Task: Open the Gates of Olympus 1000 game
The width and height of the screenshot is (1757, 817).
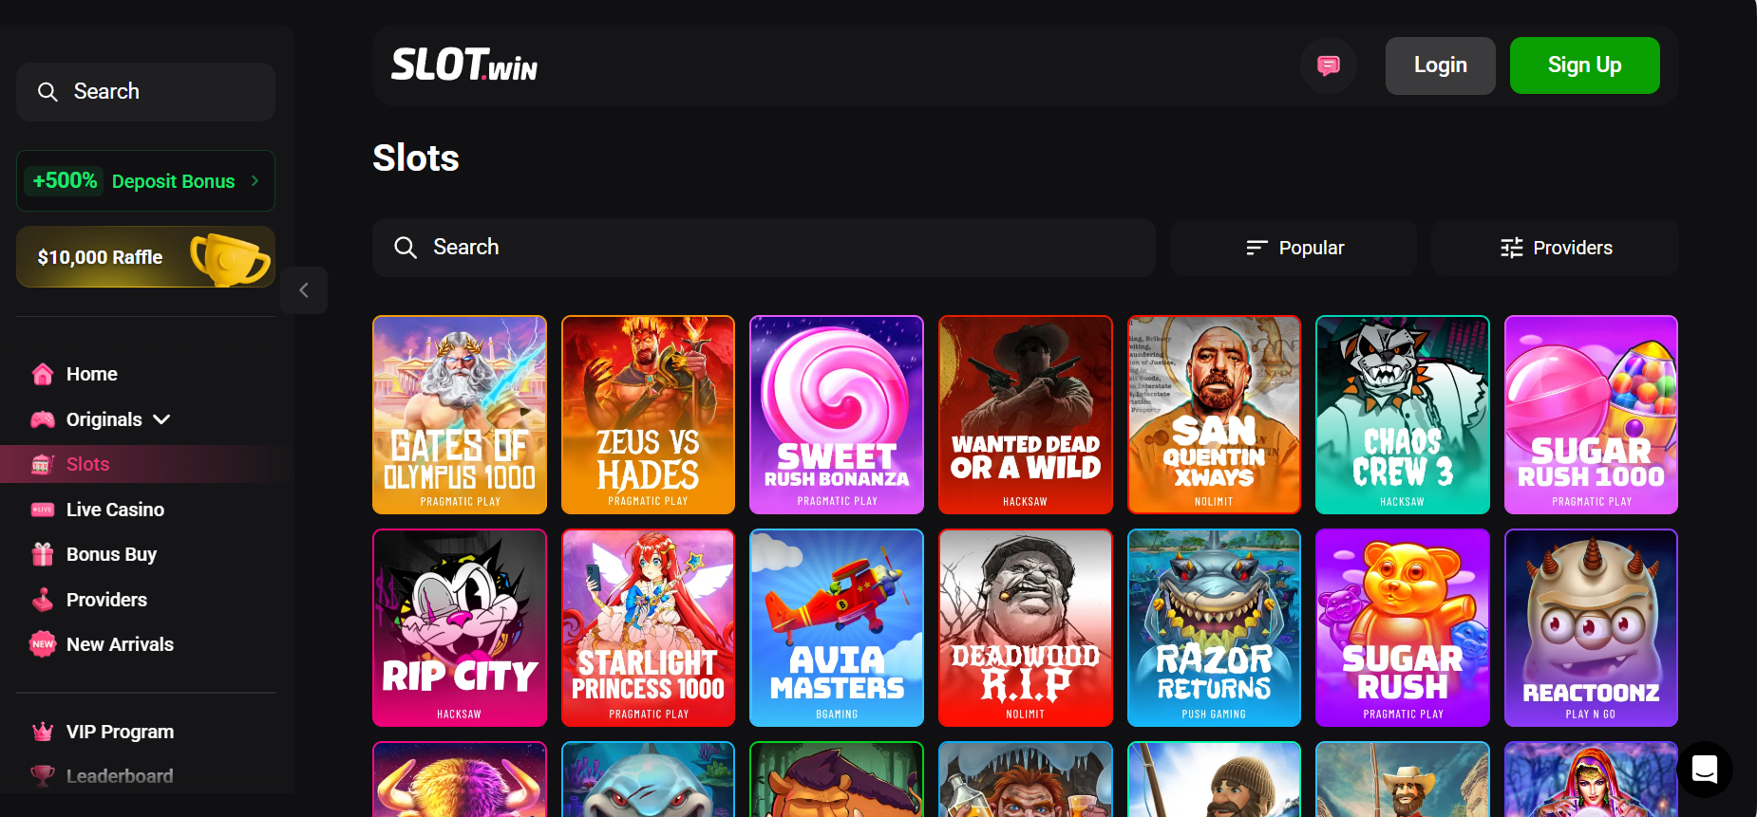Action: (460, 415)
